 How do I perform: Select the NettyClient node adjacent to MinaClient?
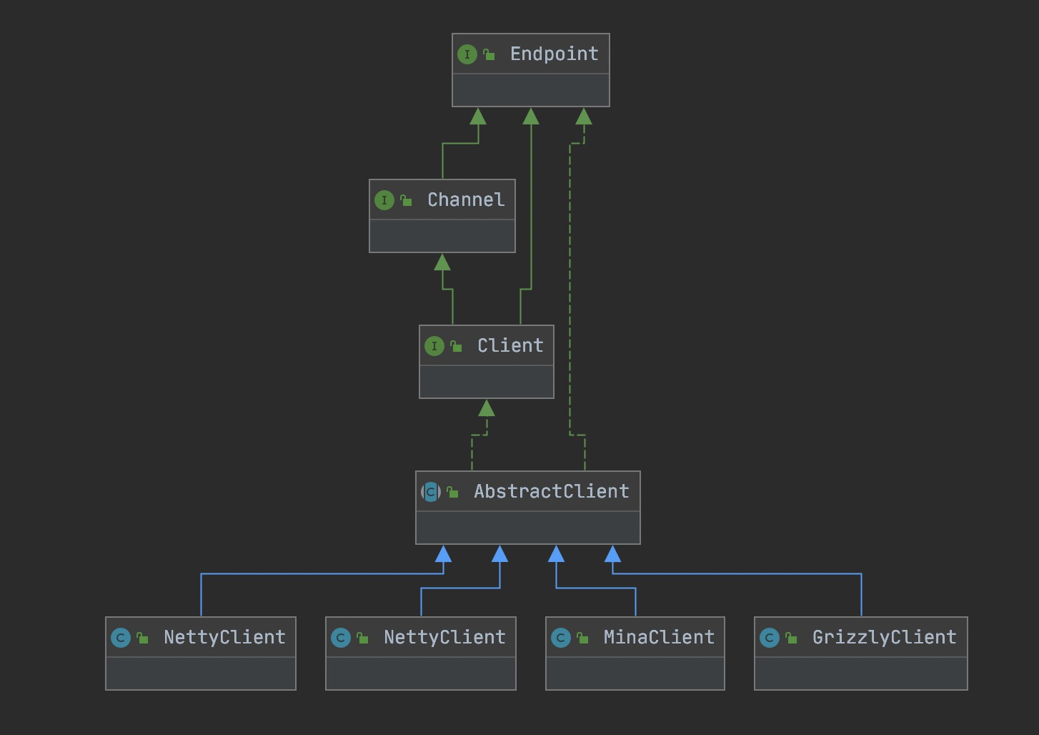(444, 638)
